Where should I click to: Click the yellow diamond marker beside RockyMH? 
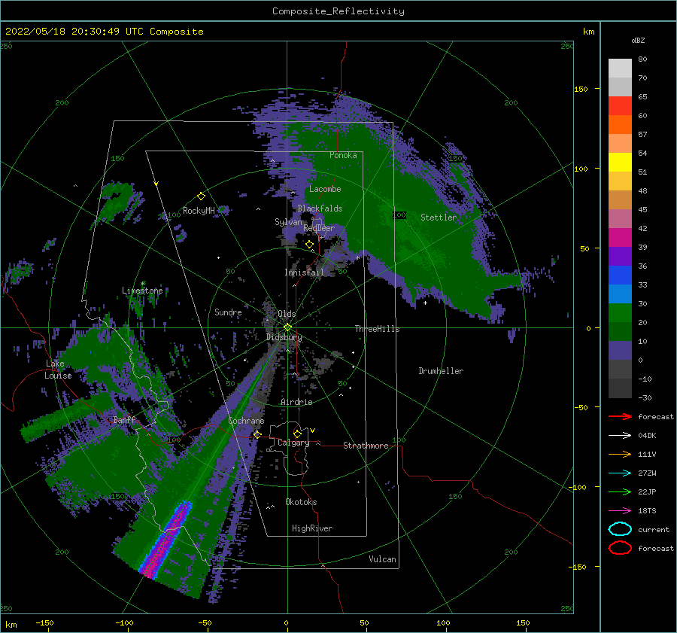coord(201,196)
